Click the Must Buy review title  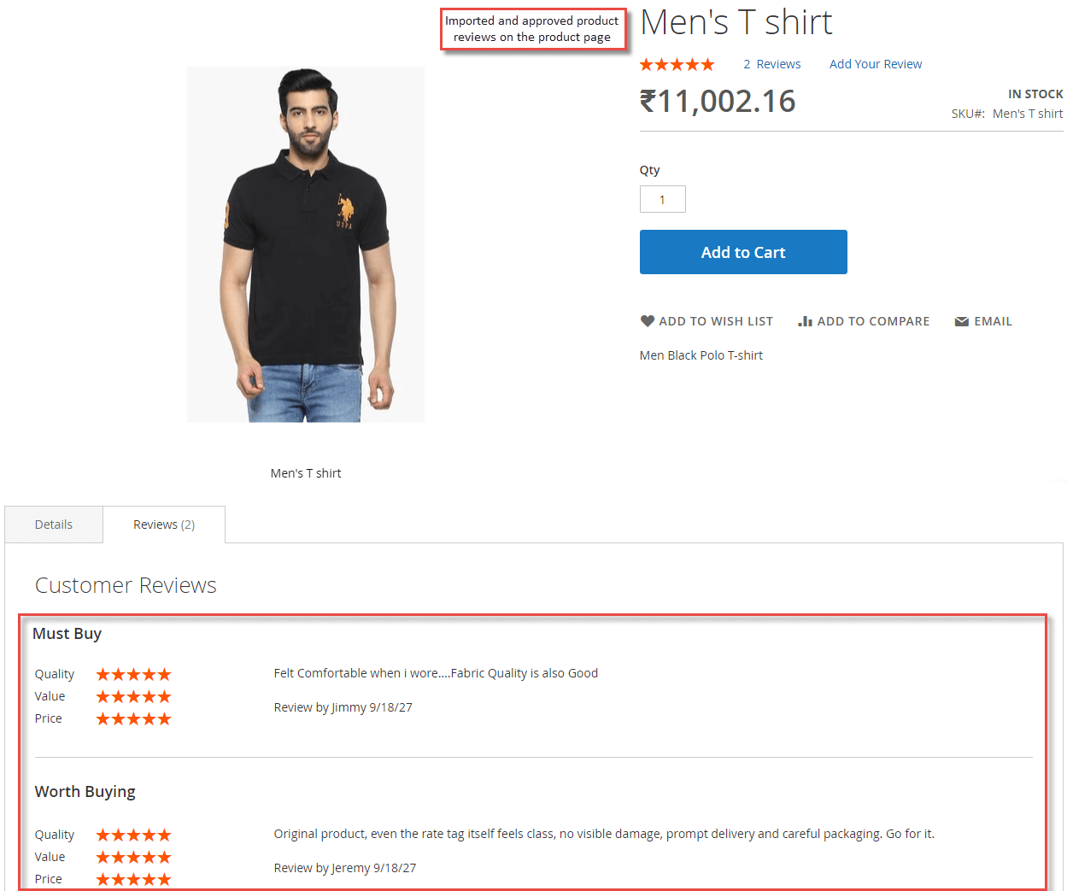pyautogui.click(x=67, y=634)
